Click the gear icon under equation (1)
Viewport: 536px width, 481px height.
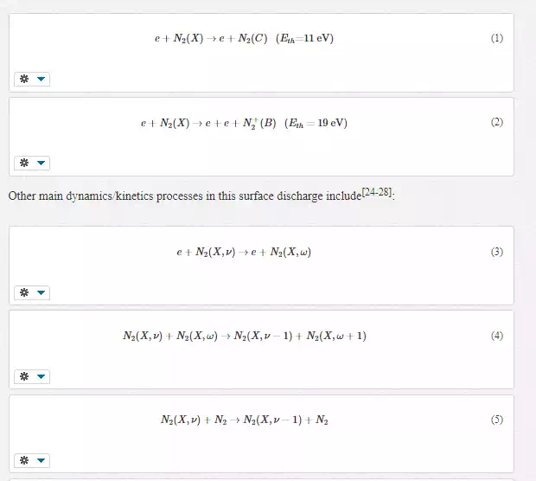click(x=24, y=80)
